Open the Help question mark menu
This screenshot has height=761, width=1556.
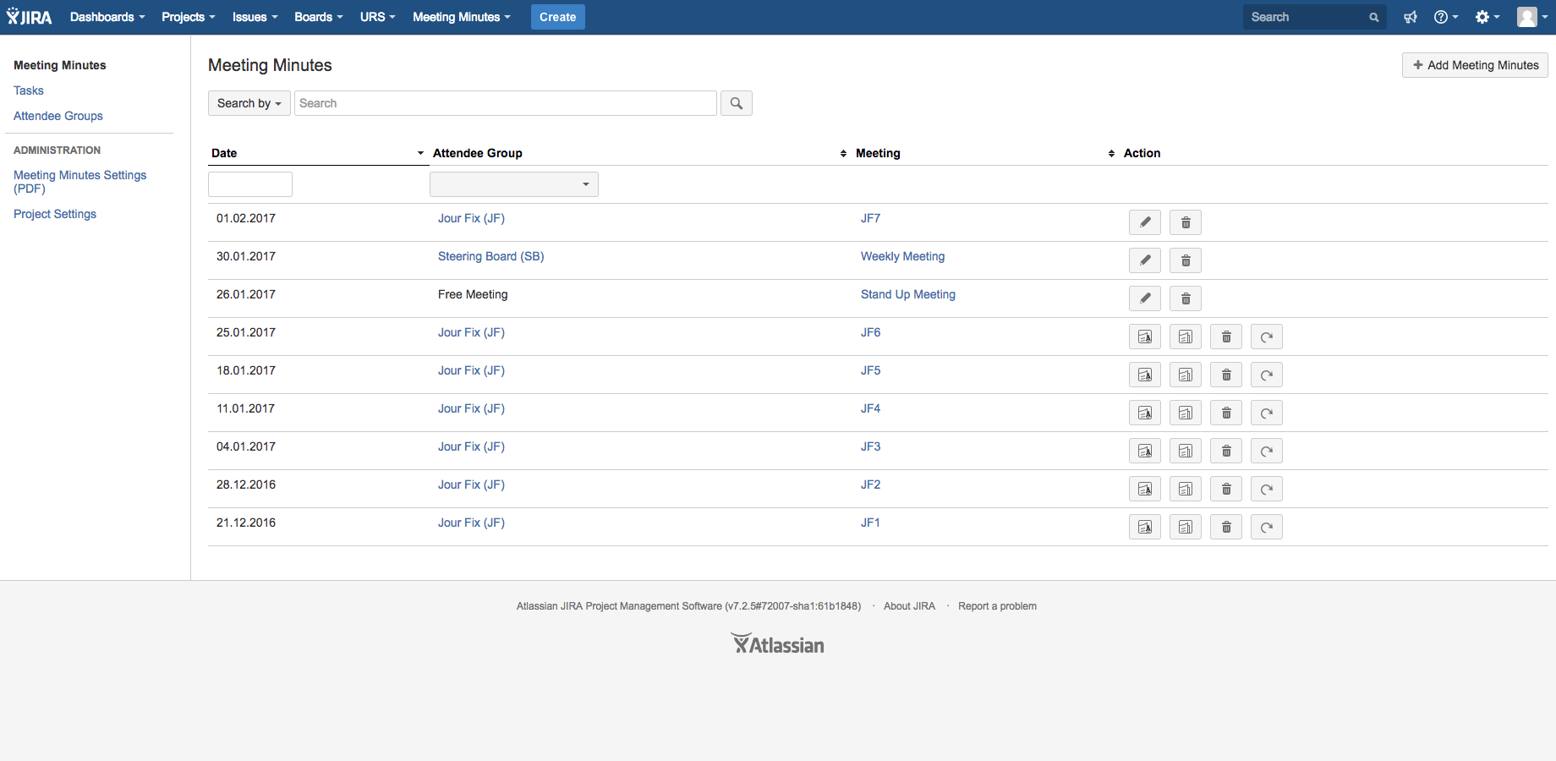click(x=1446, y=17)
